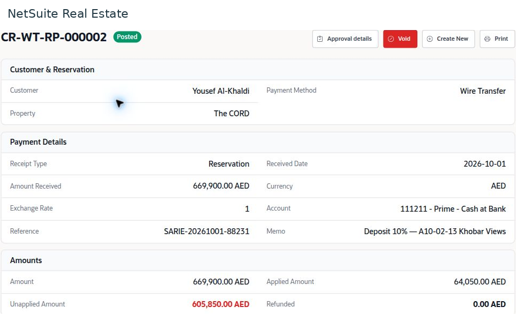Click the Unapplied Amount label
The width and height of the screenshot is (516, 314).
(38, 304)
